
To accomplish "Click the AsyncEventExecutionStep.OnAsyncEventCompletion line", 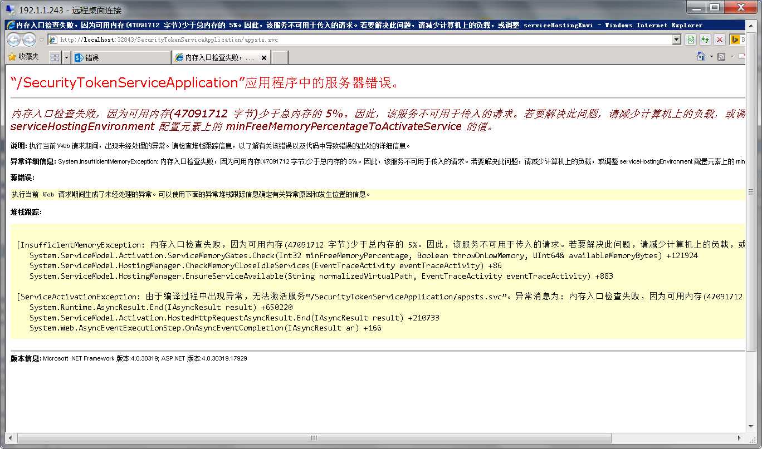I will click(206, 328).
